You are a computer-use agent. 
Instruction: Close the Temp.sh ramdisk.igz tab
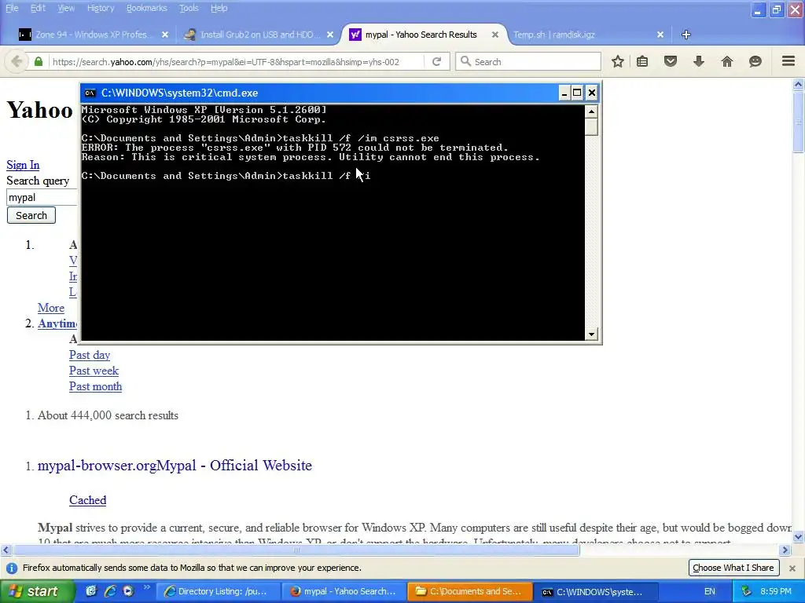(x=660, y=35)
